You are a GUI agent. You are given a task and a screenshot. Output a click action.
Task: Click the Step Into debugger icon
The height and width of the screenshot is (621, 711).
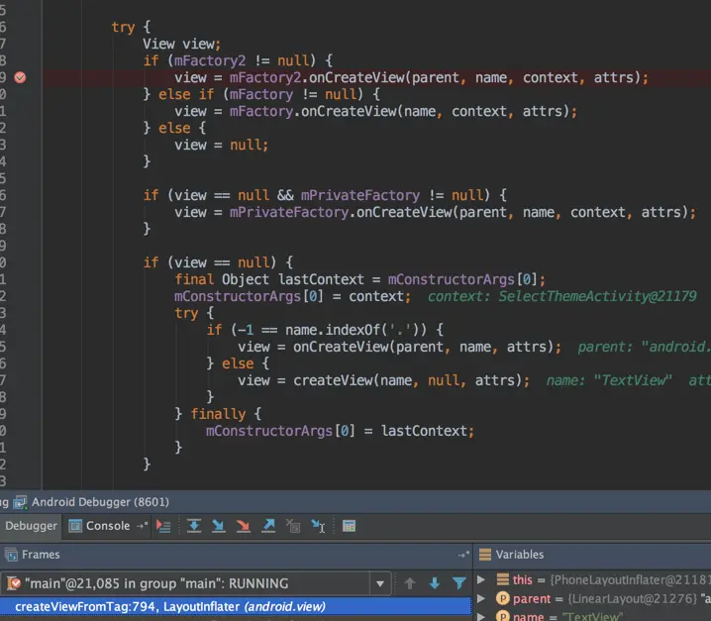pyautogui.click(x=219, y=526)
